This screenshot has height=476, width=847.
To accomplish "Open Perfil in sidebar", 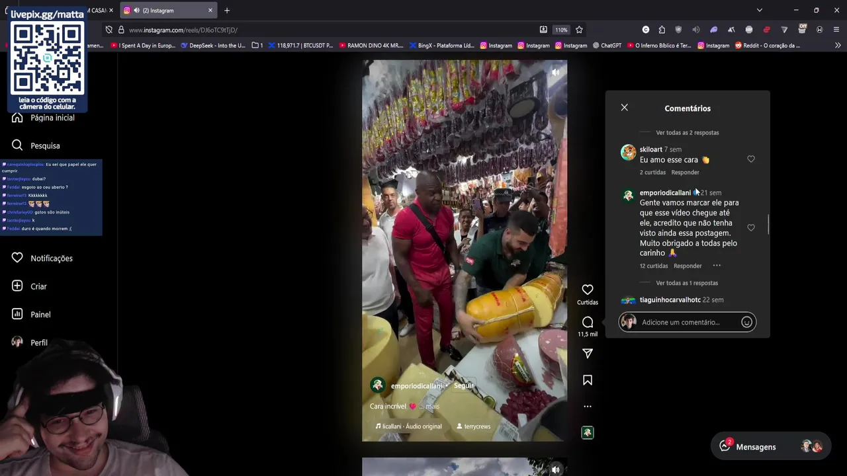I will [x=30, y=342].
